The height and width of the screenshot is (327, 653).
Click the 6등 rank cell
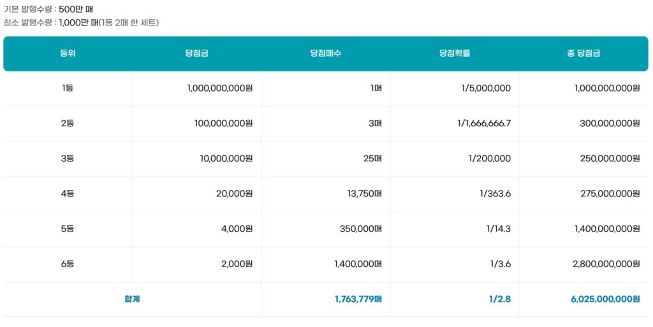tap(68, 264)
